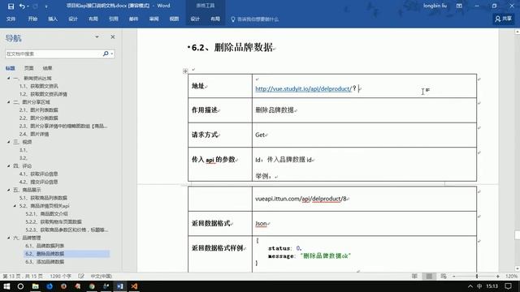Image resolution: width=520 pixels, height=292 pixels.
Task: Open the proofing check icon in status bar
Action: coord(81,276)
